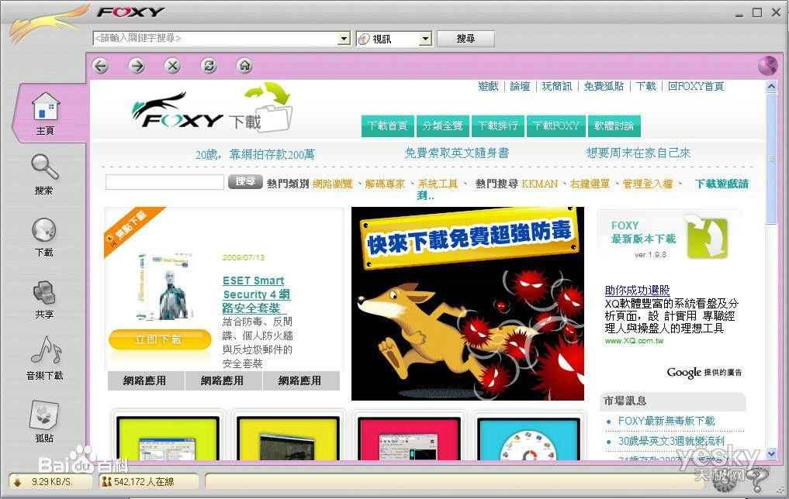Viewport: 789px width, 499px height.
Task: Refresh the page with reload icon
Action: point(209,66)
